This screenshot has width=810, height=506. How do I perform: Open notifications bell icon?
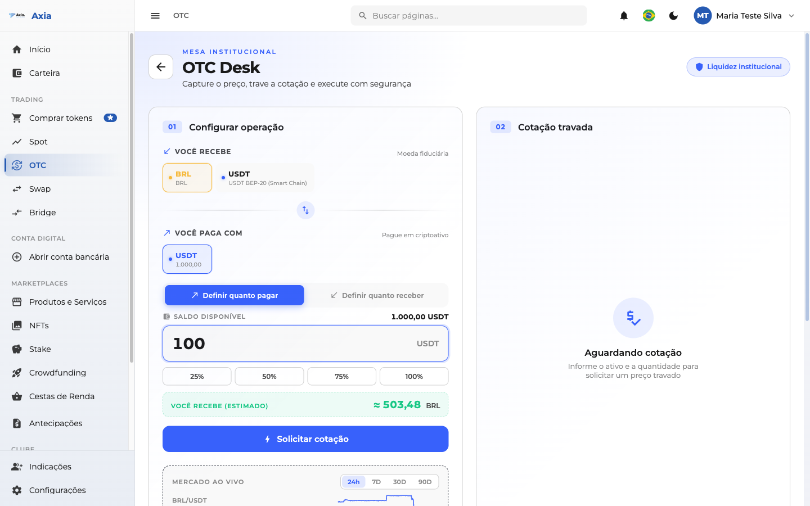pos(624,16)
